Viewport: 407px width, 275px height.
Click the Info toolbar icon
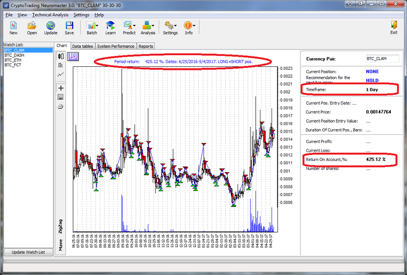[x=188, y=26]
